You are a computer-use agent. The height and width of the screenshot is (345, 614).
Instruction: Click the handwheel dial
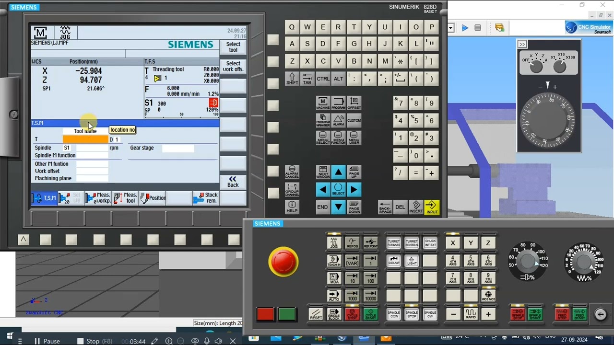(x=548, y=120)
